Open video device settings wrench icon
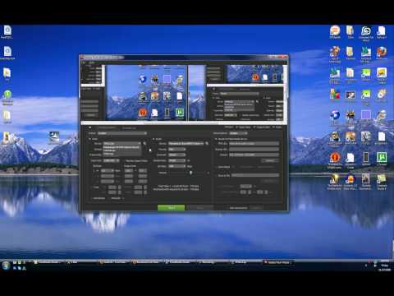 tap(144, 143)
